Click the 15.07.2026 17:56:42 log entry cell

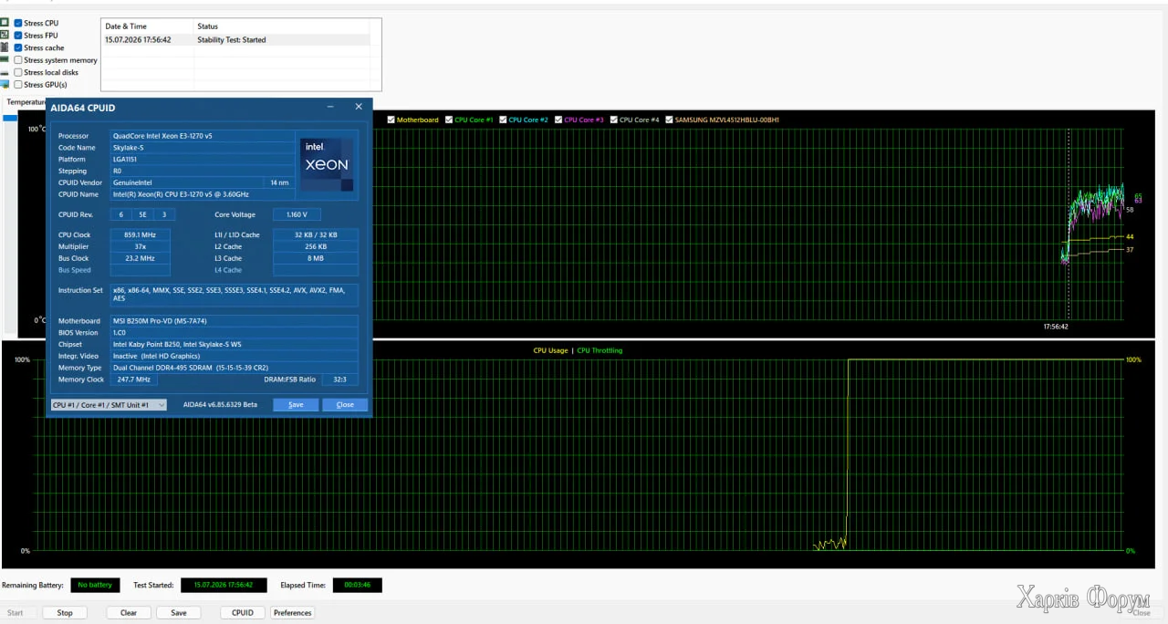tap(138, 39)
